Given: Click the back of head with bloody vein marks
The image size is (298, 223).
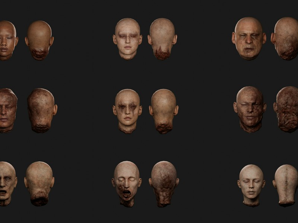Looking at the screenshot, I should point(164,184).
